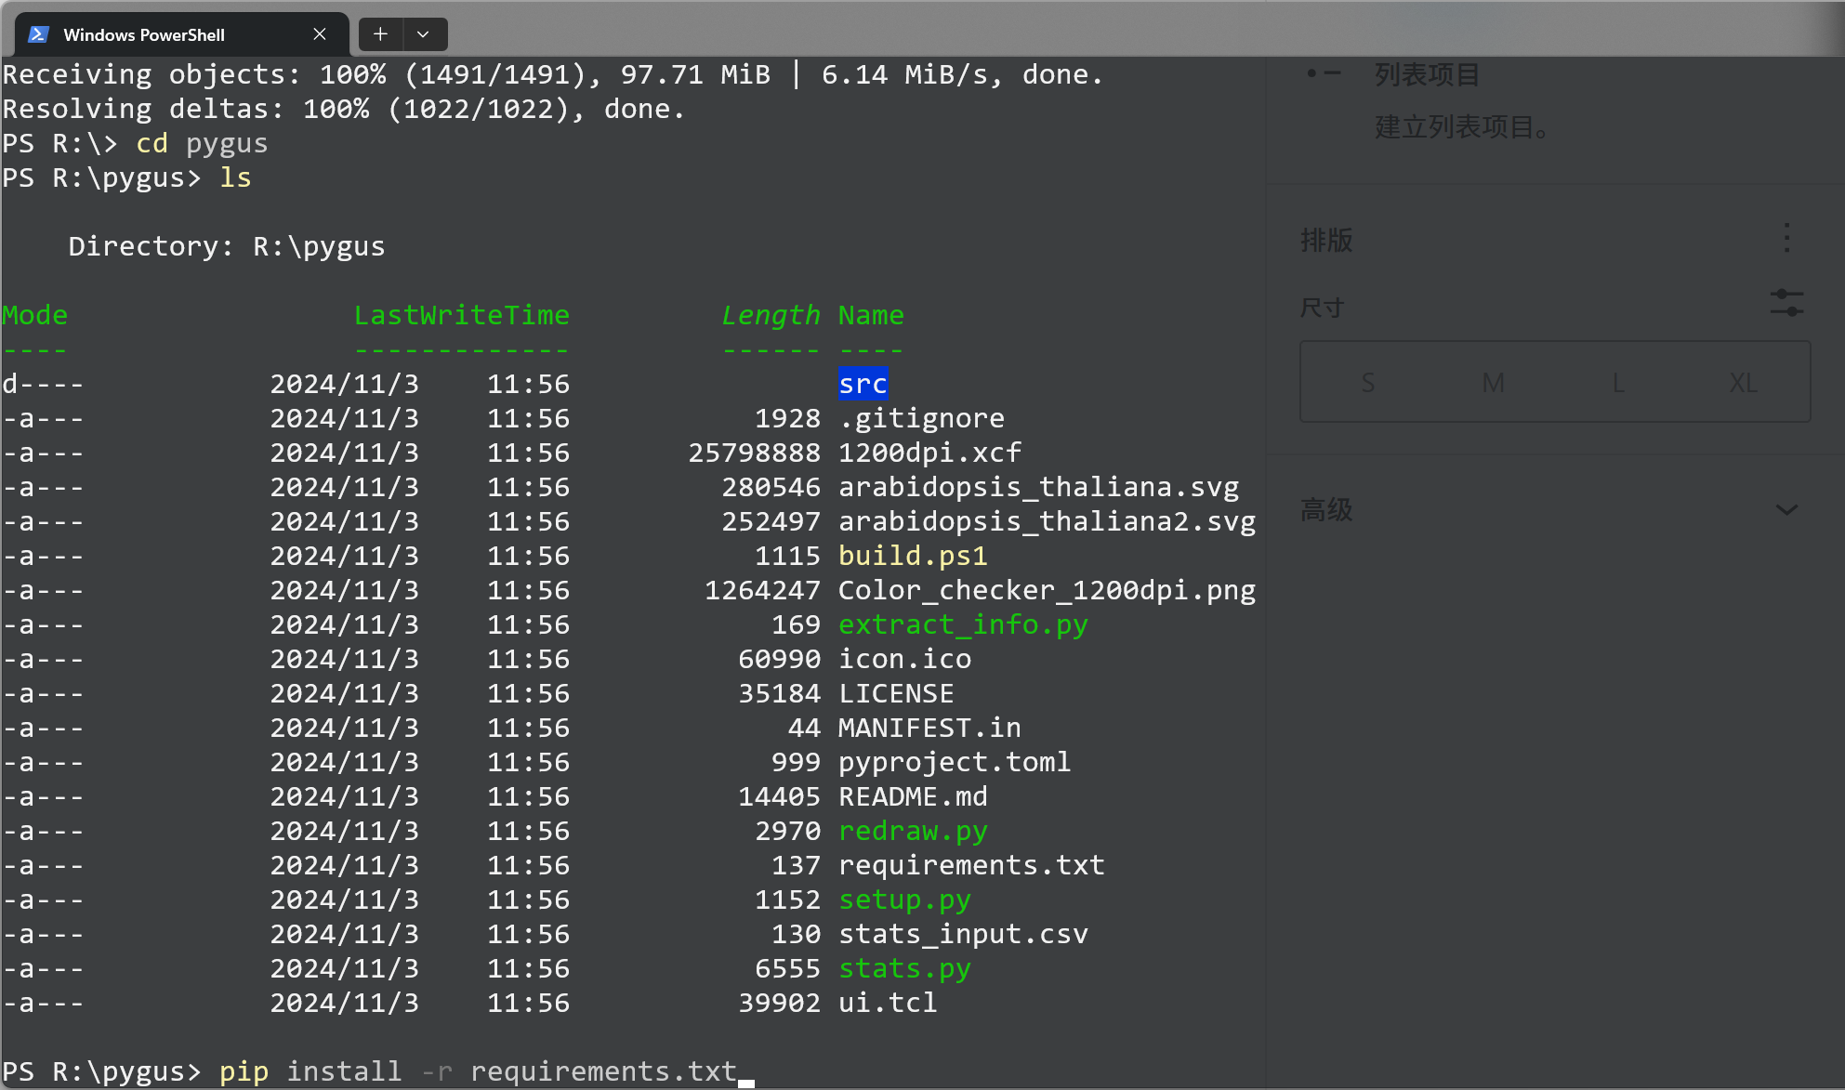Click the 列表项目 list bullet icon
This screenshot has height=1090, width=1845.
[1324, 73]
